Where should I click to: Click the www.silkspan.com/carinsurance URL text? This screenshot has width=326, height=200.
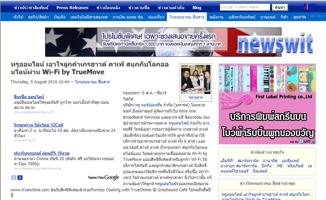pyautogui.click(x=37, y=169)
